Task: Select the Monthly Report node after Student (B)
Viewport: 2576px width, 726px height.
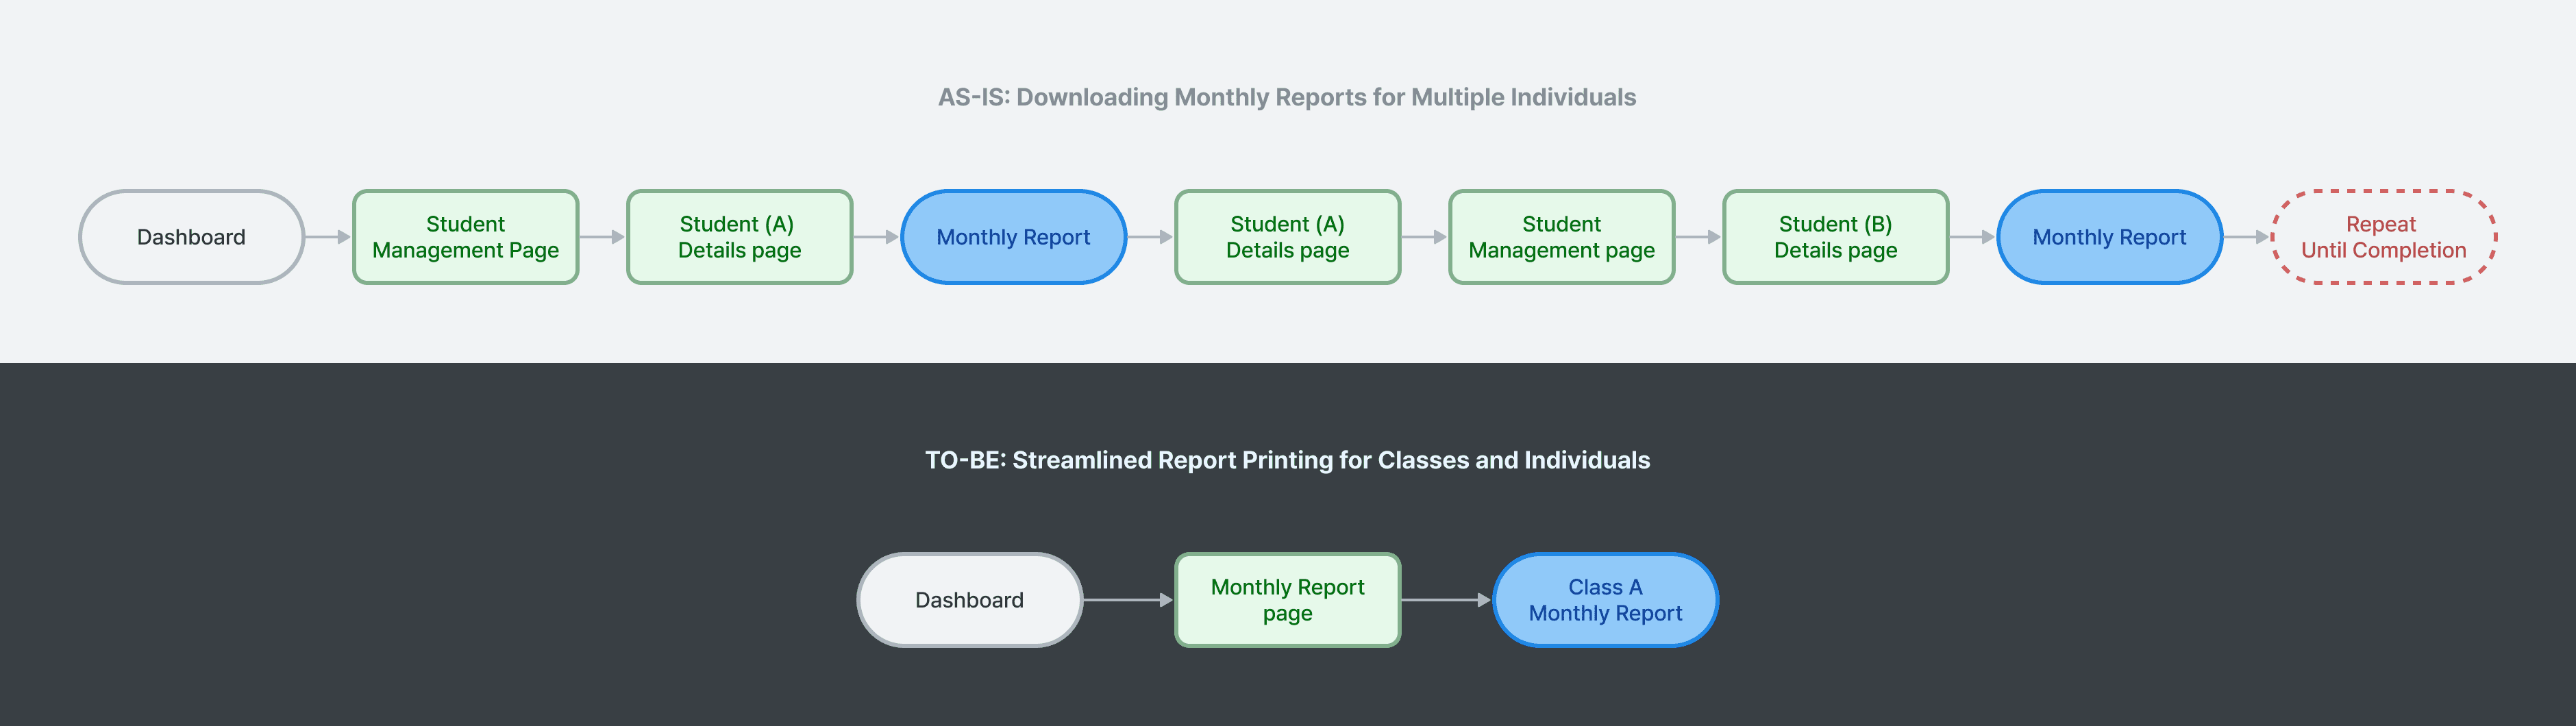Action: (2110, 237)
